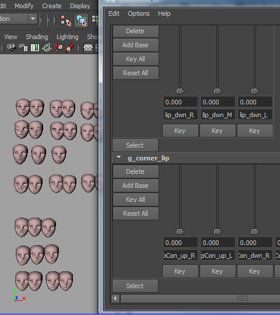Click the lip_dwn_R value field
Screen dimensions: 280x315
pos(180,102)
